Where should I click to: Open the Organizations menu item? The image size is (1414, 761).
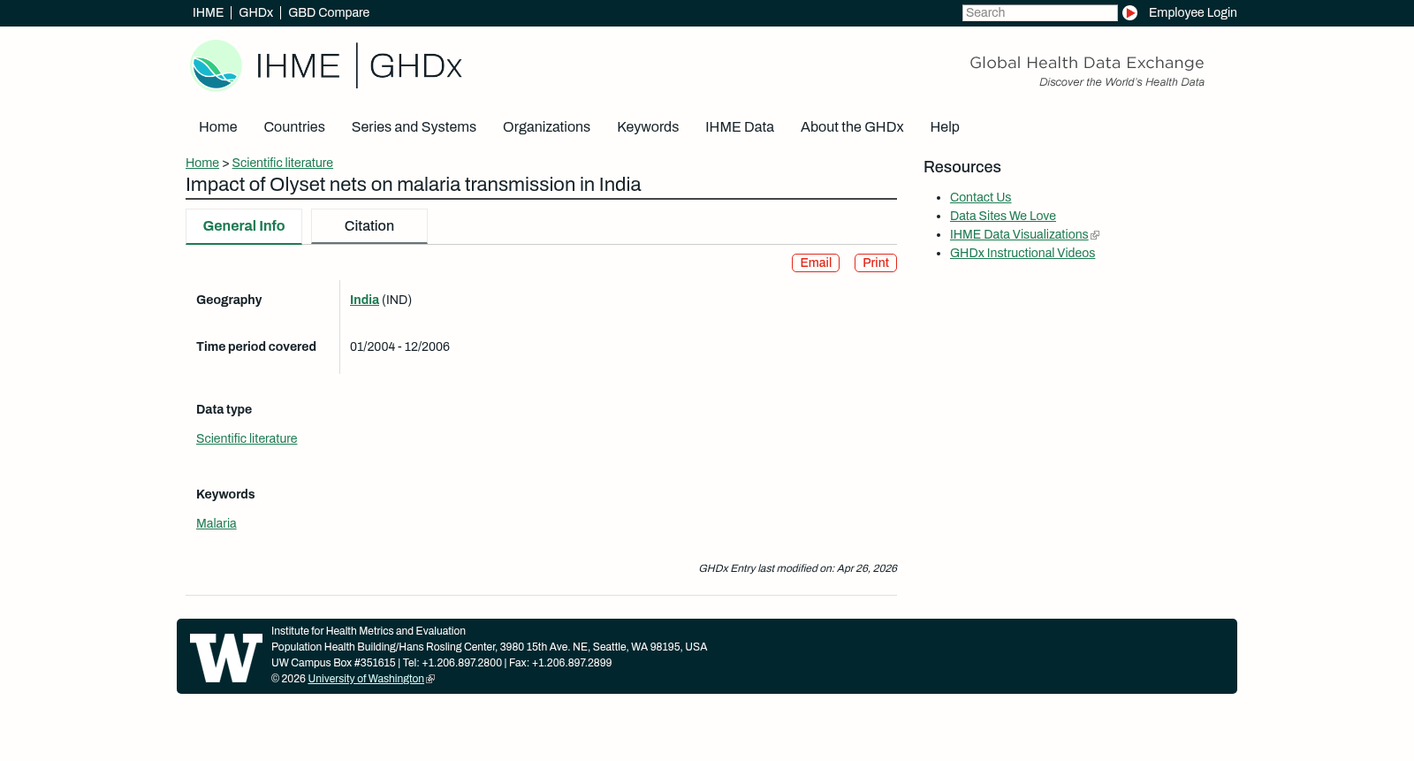click(x=546, y=127)
